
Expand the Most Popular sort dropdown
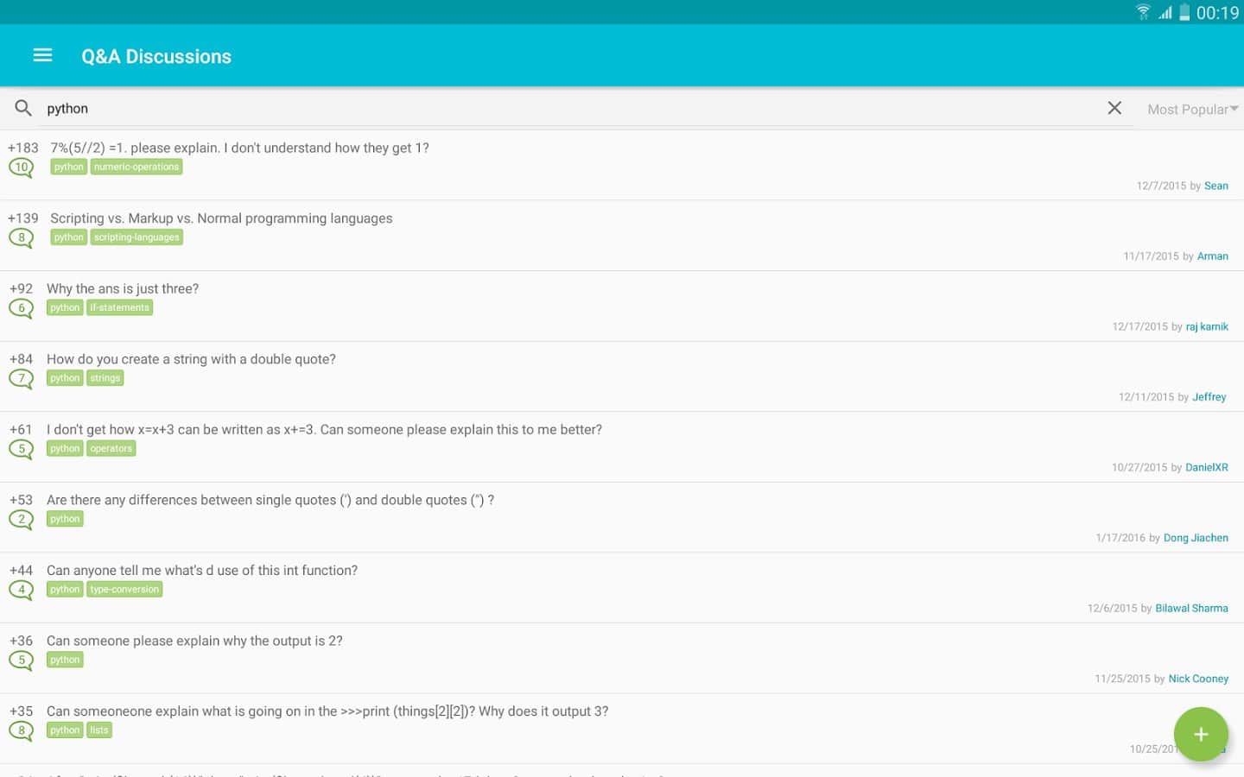pyautogui.click(x=1191, y=109)
